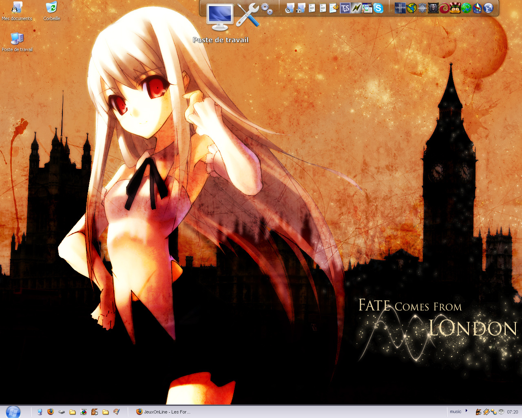Open the gears settings icon in dock
The image size is (522, 418).
tap(267, 9)
